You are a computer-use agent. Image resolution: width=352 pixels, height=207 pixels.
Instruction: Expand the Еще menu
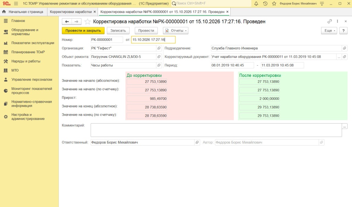point(329,31)
